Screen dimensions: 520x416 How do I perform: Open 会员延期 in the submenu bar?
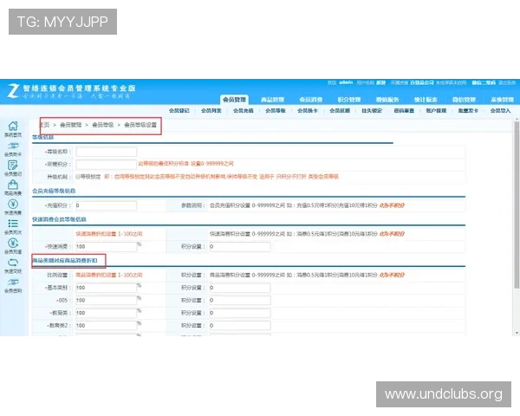[x=340, y=110]
